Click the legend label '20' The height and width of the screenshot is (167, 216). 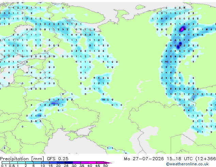[58, 166]
